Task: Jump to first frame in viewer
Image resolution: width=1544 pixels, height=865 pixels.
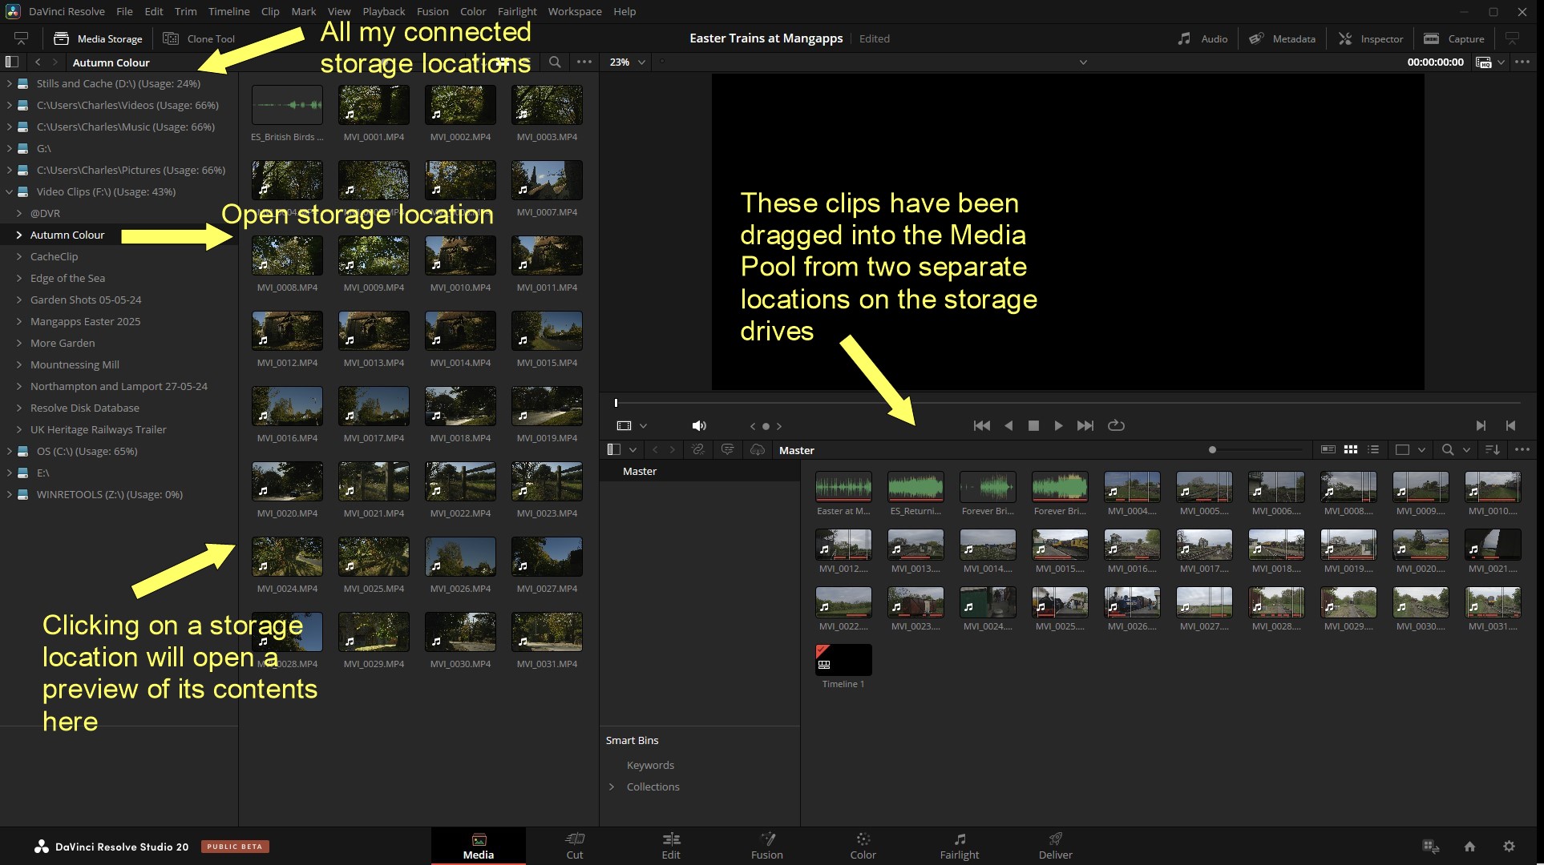Action: point(981,425)
